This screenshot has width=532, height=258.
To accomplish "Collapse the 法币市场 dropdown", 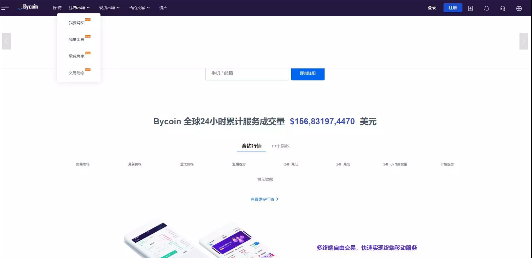I will [79, 8].
